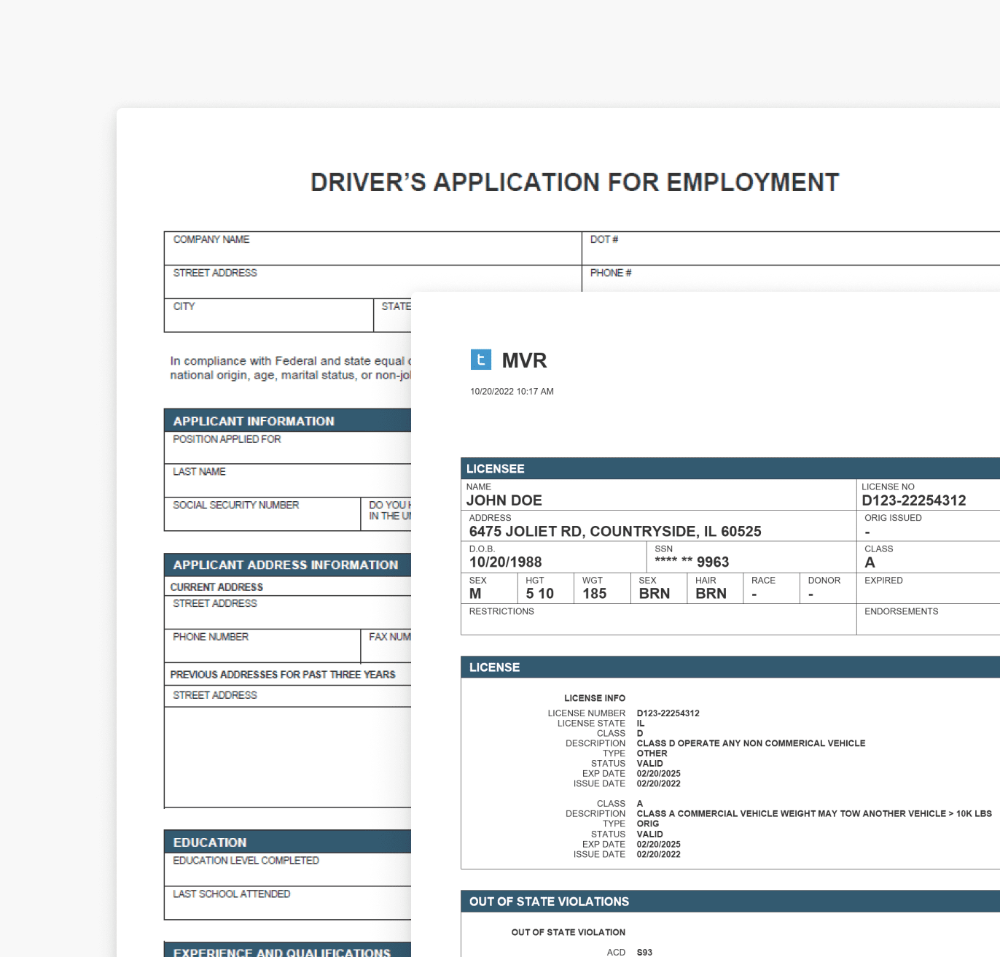Click license number D123-22254312 in Licensee table
This screenshot has height=957, width=1000.
point(914,500)
